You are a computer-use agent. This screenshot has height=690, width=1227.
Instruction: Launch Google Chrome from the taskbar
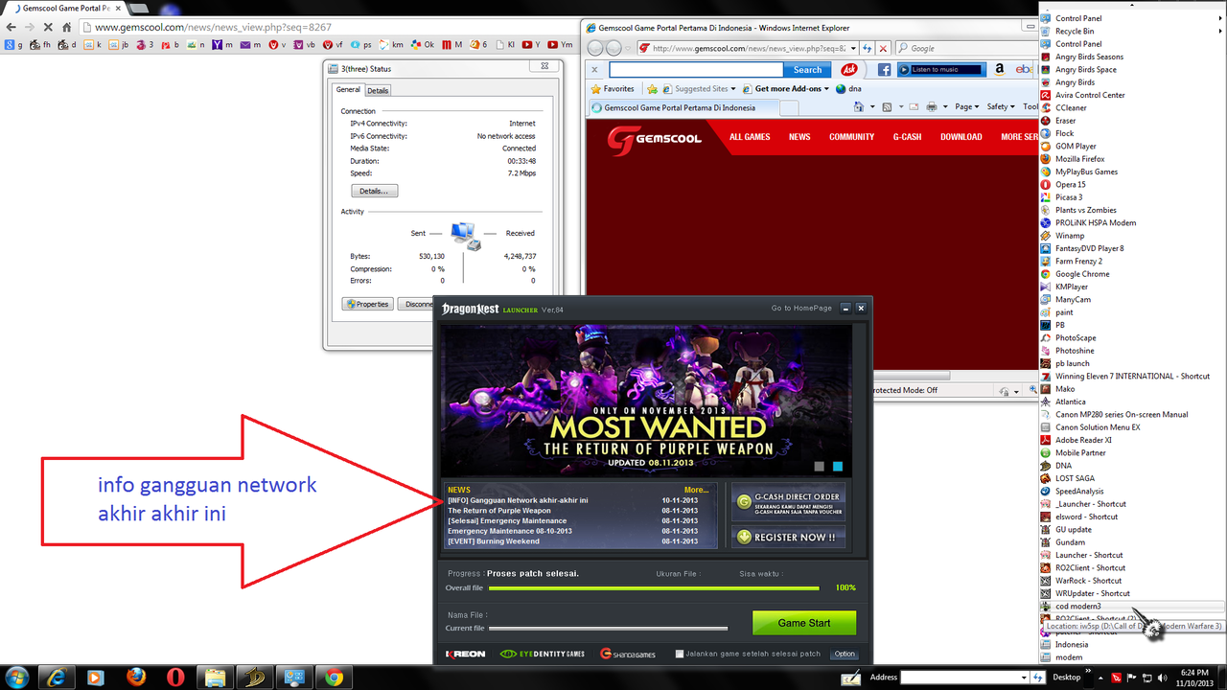(x=332, y=677)
